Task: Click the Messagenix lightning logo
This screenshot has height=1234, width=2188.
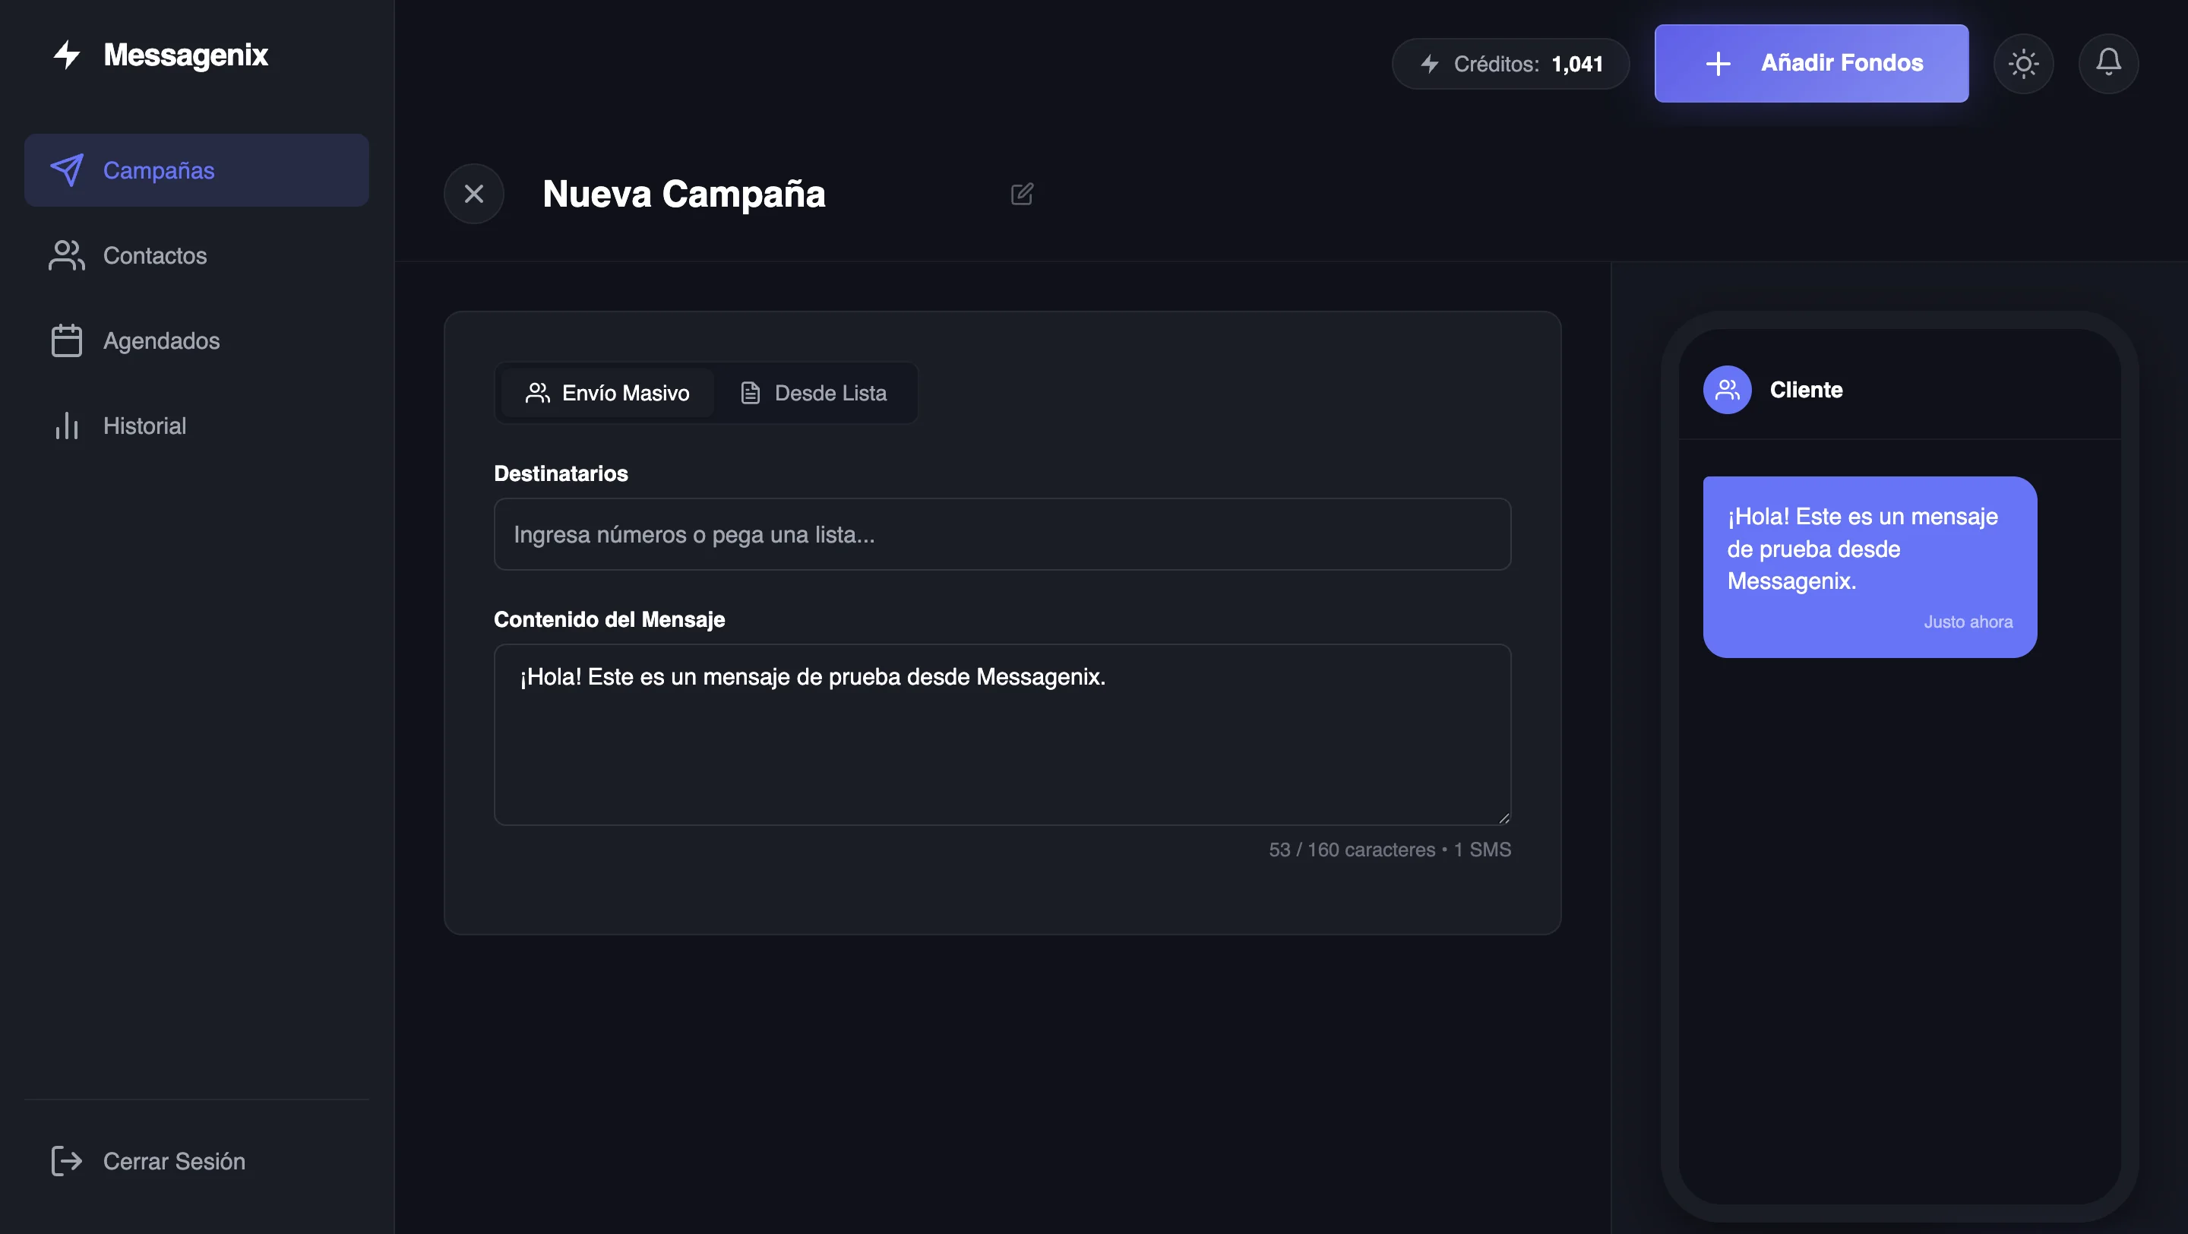Action: [67, 55]
